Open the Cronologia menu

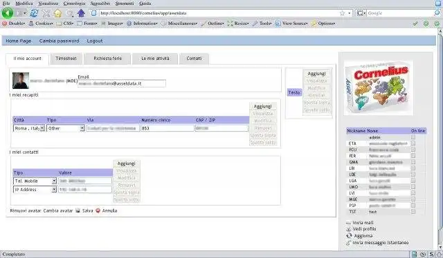[x=74, y=3]
